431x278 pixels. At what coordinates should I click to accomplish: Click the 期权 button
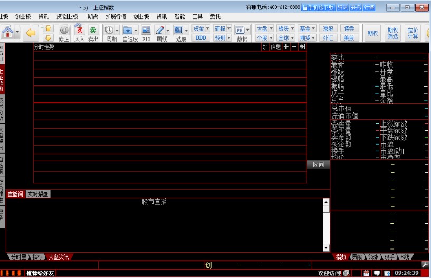(x=372, y=33)
